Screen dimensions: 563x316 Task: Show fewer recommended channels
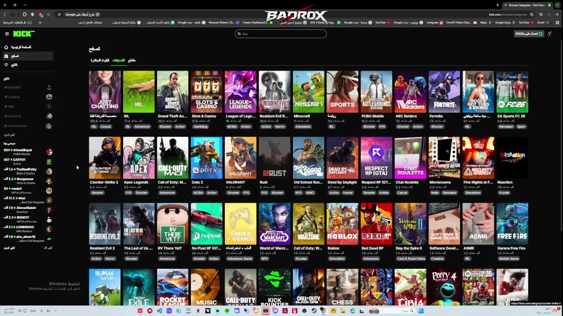tap(48, 248)
